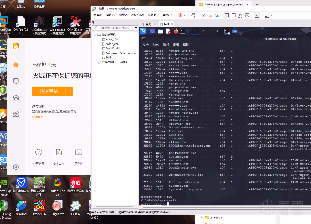The image size is (311, 224).
Task: Open the terminal 编辑 menu
Action: [166, 45]
